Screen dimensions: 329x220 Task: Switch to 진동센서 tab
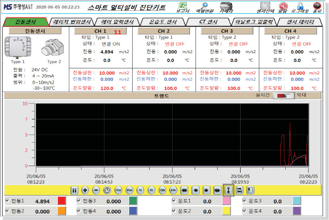[26, 22]
